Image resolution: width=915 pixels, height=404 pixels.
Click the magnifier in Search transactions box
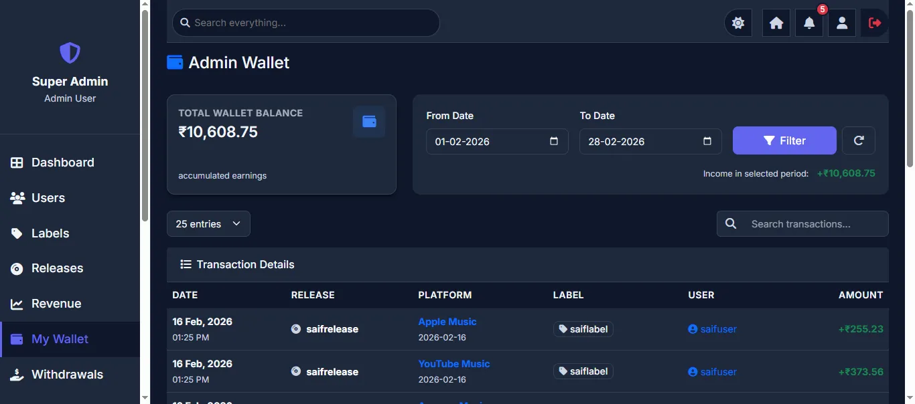pyautogui.click(x=731, y=224)
